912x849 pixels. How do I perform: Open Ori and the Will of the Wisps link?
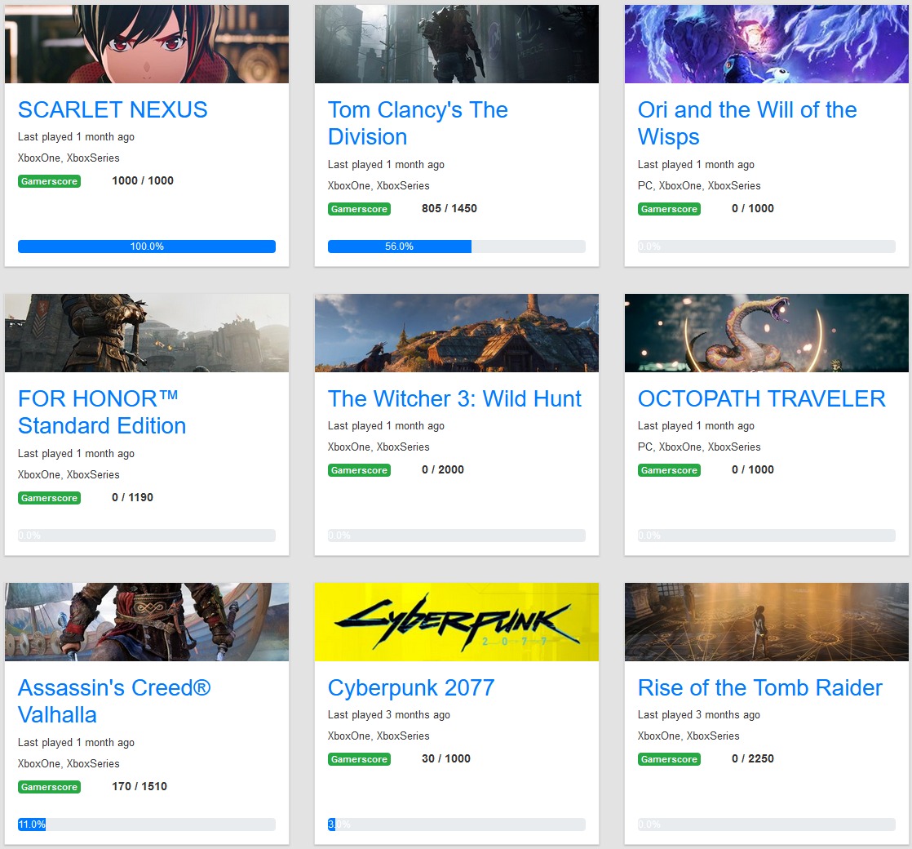click(747, 123)
